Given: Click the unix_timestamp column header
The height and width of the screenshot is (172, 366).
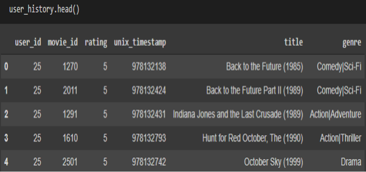Looking at the screenshot, I should 140,42.
